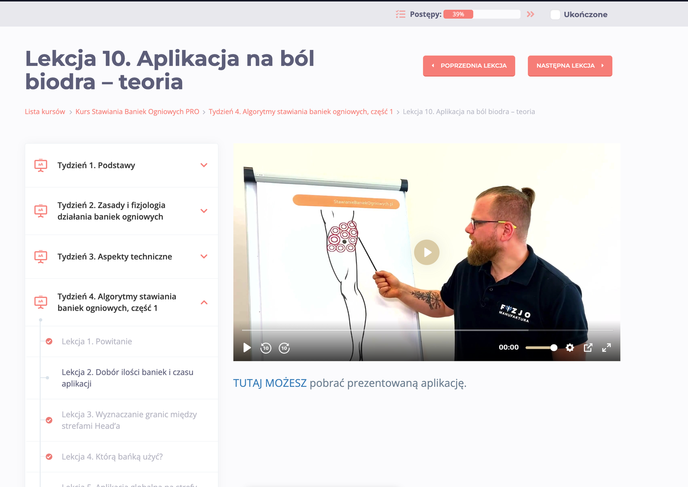Select Tydzień 1. Podstawy title
The image size is (688, 487).
coord(96,165)
